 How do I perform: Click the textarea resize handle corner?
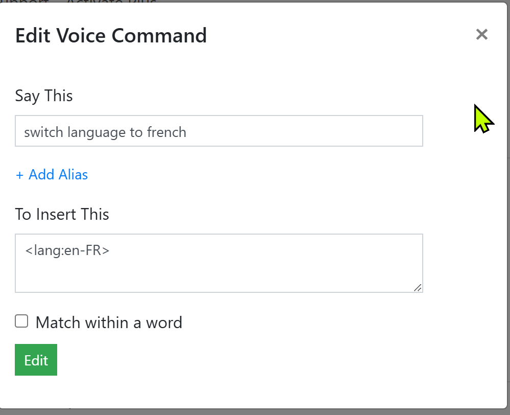tap(418, 288)
